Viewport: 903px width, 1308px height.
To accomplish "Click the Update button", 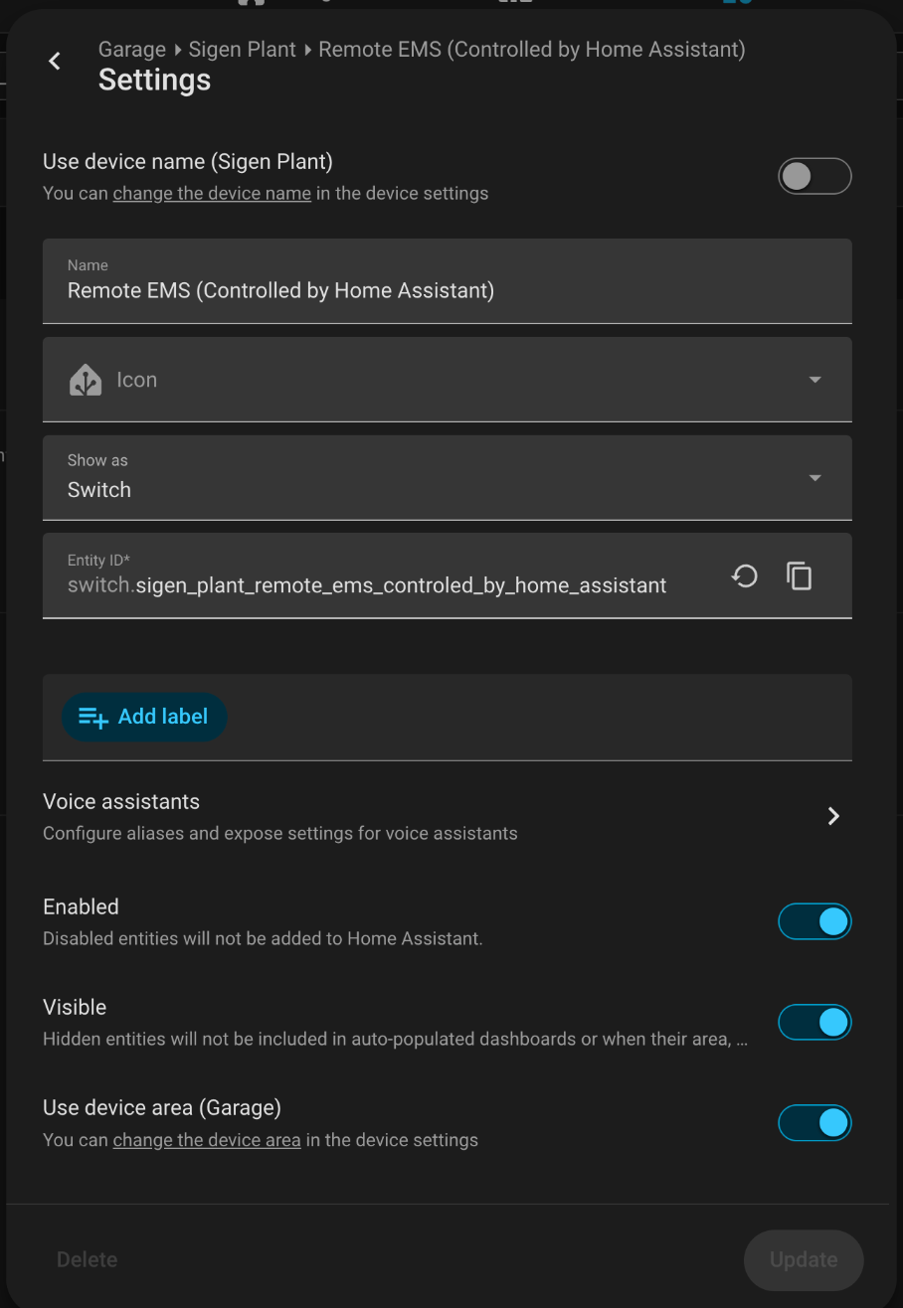I will point(804,1259).
